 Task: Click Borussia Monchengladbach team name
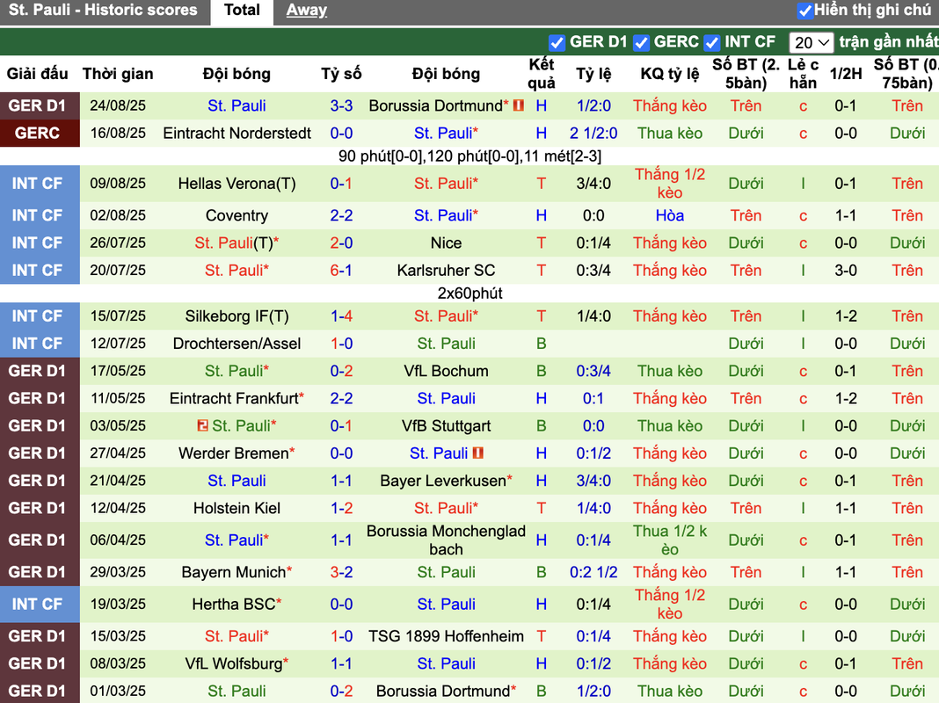click(x=446, y=540)
